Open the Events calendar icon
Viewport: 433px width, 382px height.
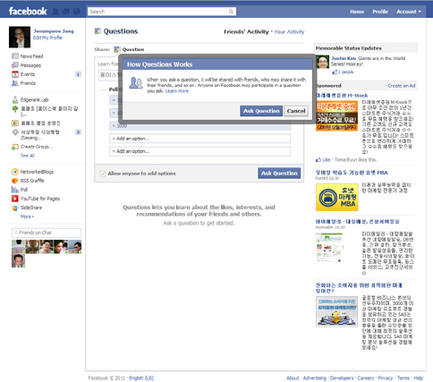(x=15, y=74)
